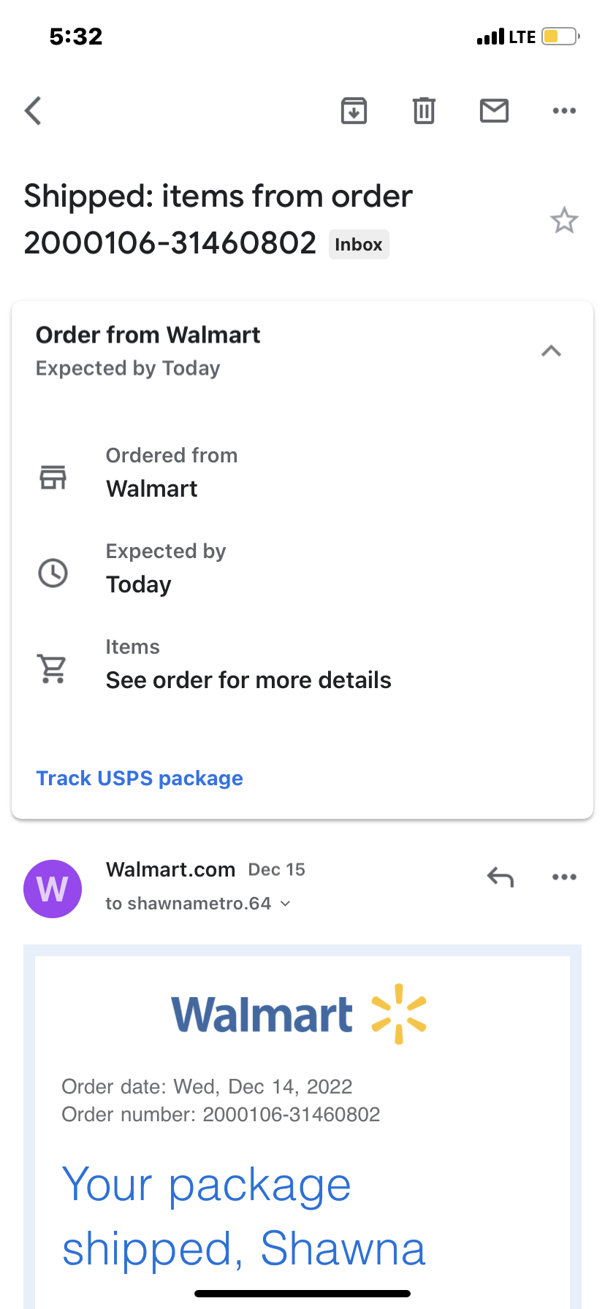
Task: Star this Walmart order email
Action: pyautogui.click(x=564, y=221)
